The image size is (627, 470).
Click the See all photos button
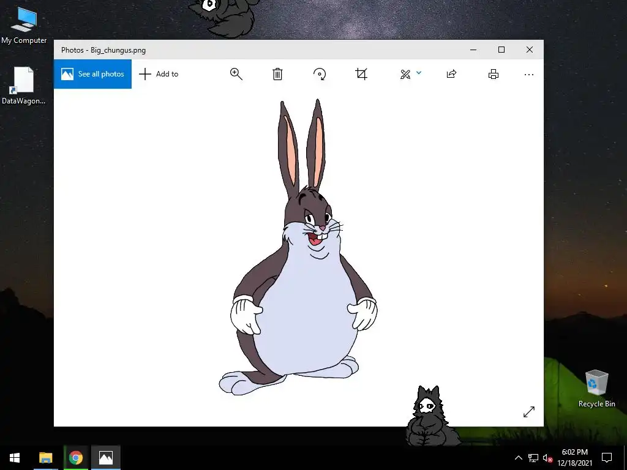pos(93,74)
